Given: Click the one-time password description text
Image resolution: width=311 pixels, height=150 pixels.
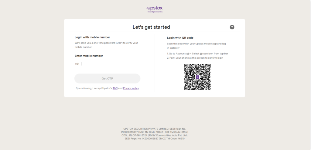Looking at the screenshot, I should point(106,45).
